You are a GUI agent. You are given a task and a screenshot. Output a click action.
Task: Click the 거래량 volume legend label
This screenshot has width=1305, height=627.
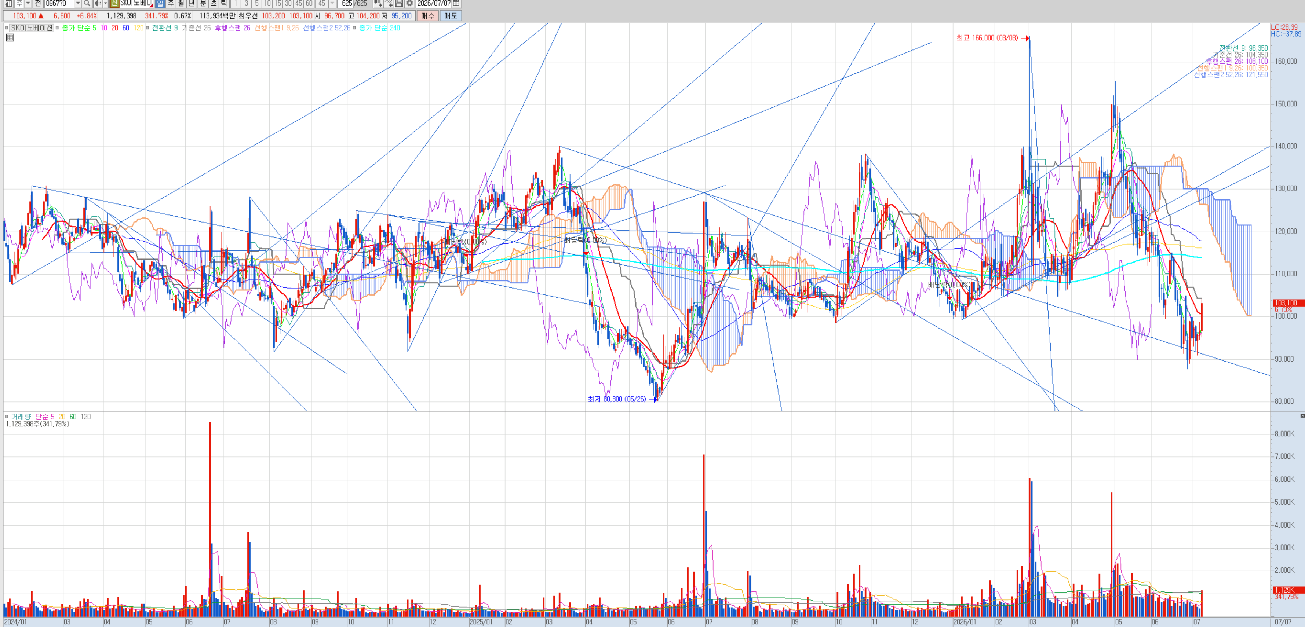pyautogui.click(x=21, y=417)
